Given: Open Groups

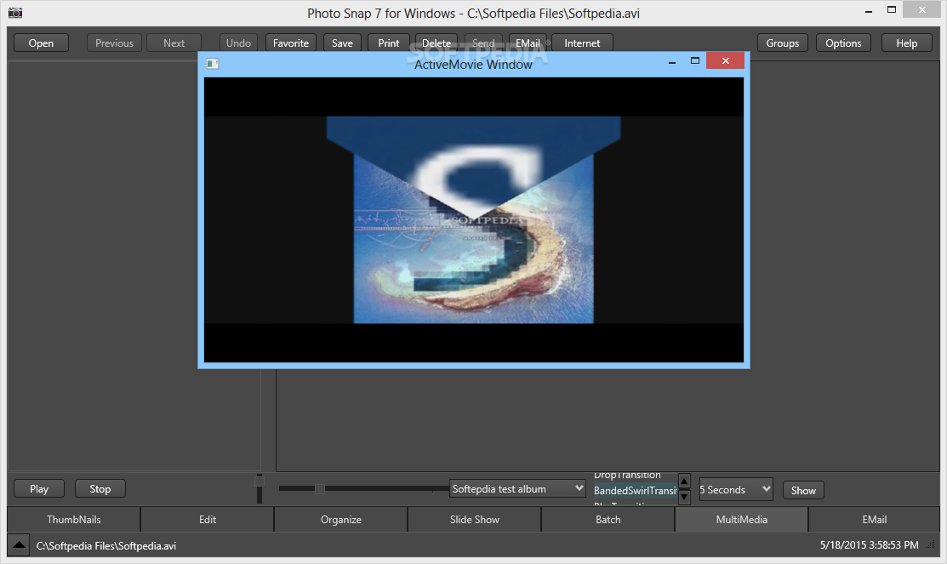Looking at the screenshot, I should (782, 43).
